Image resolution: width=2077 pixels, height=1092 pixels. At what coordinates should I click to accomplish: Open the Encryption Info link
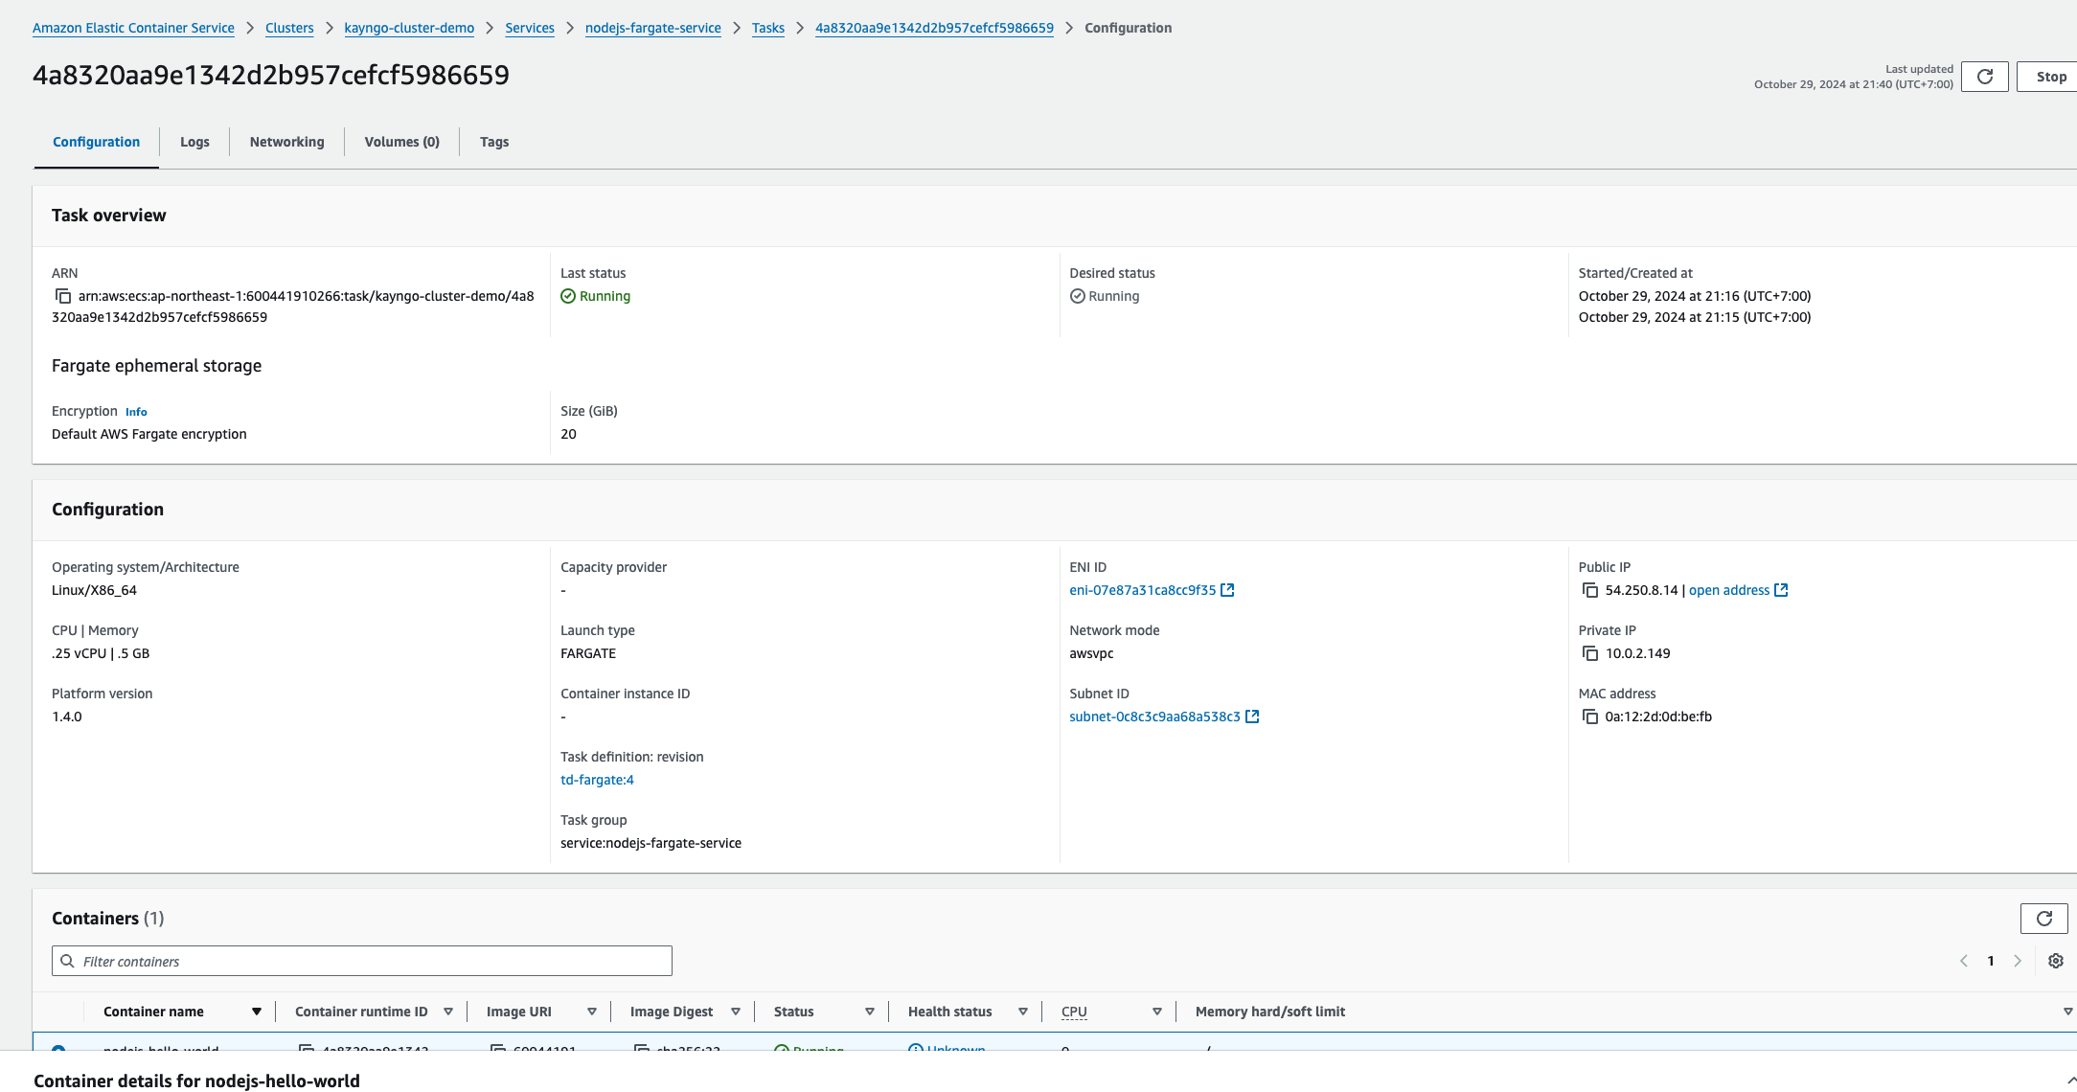pos(136,412)
